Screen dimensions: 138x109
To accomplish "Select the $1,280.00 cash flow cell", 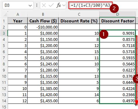I will [x=43, y=70].
